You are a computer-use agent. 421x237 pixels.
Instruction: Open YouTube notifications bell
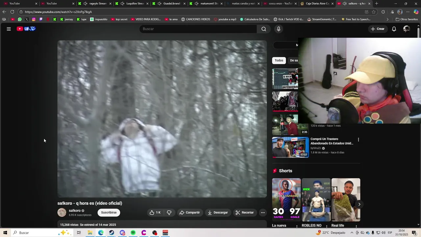[394, 29]
